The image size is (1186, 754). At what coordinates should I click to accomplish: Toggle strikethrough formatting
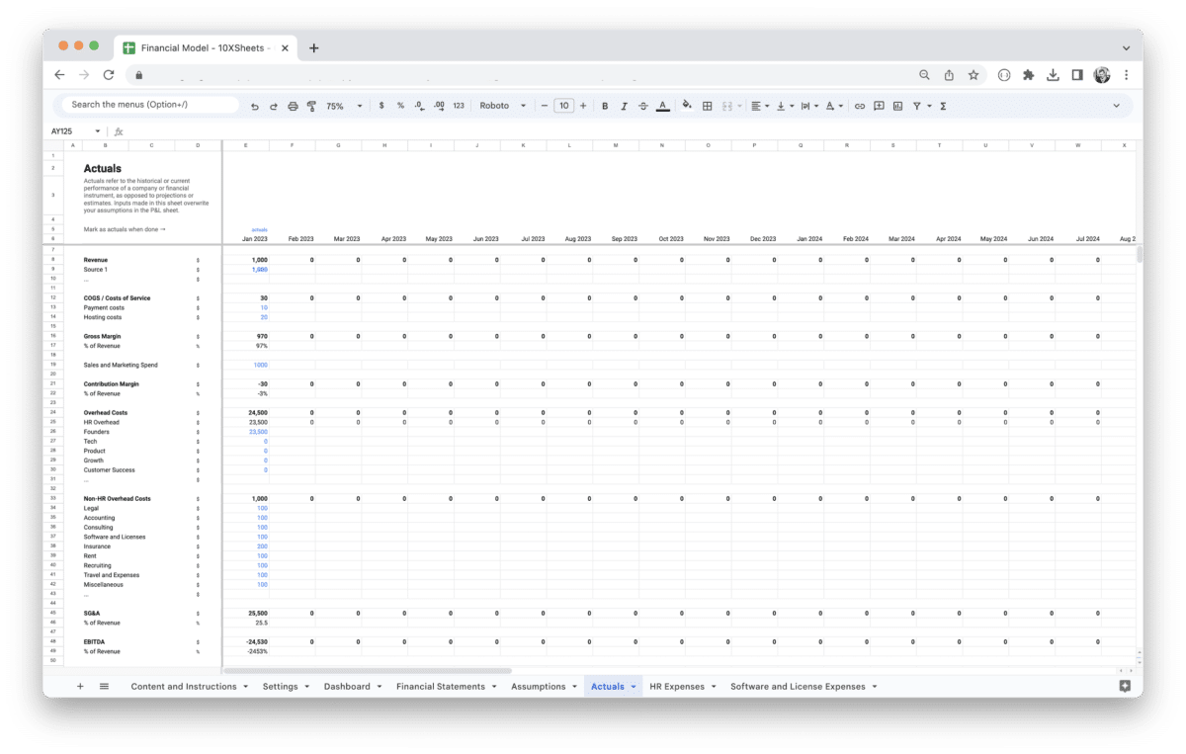tap(642, 105)
